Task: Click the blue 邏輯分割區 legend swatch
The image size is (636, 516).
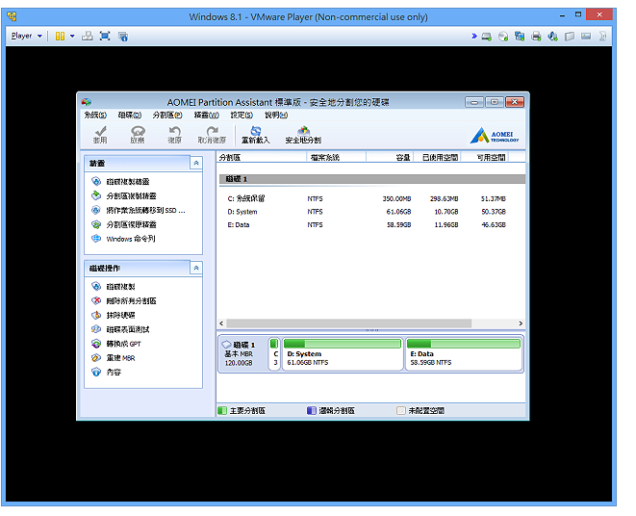Action: pos(312,411)
